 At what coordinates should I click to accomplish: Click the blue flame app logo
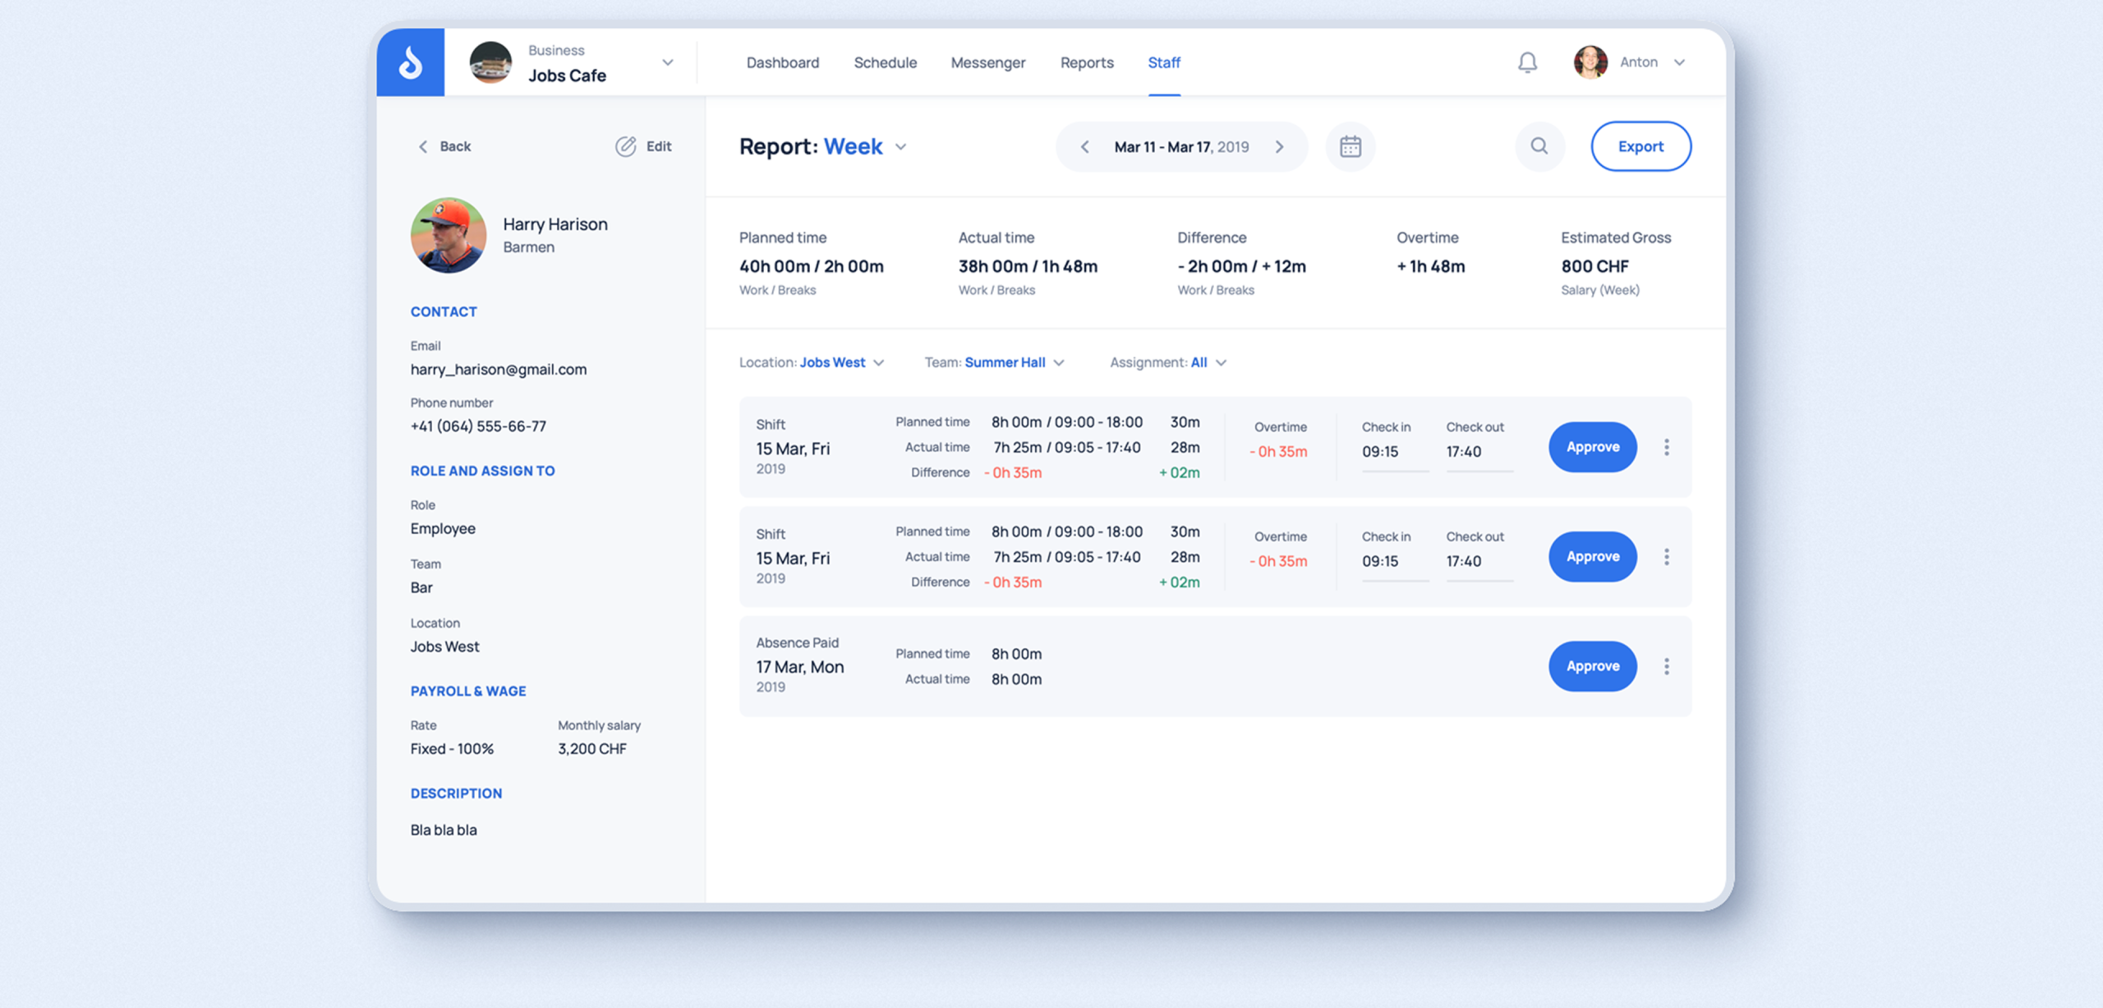click(411, 62)
